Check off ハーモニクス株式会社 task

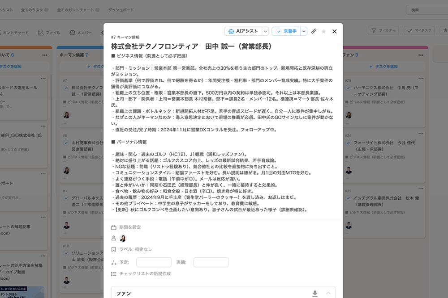click(348, 88)
